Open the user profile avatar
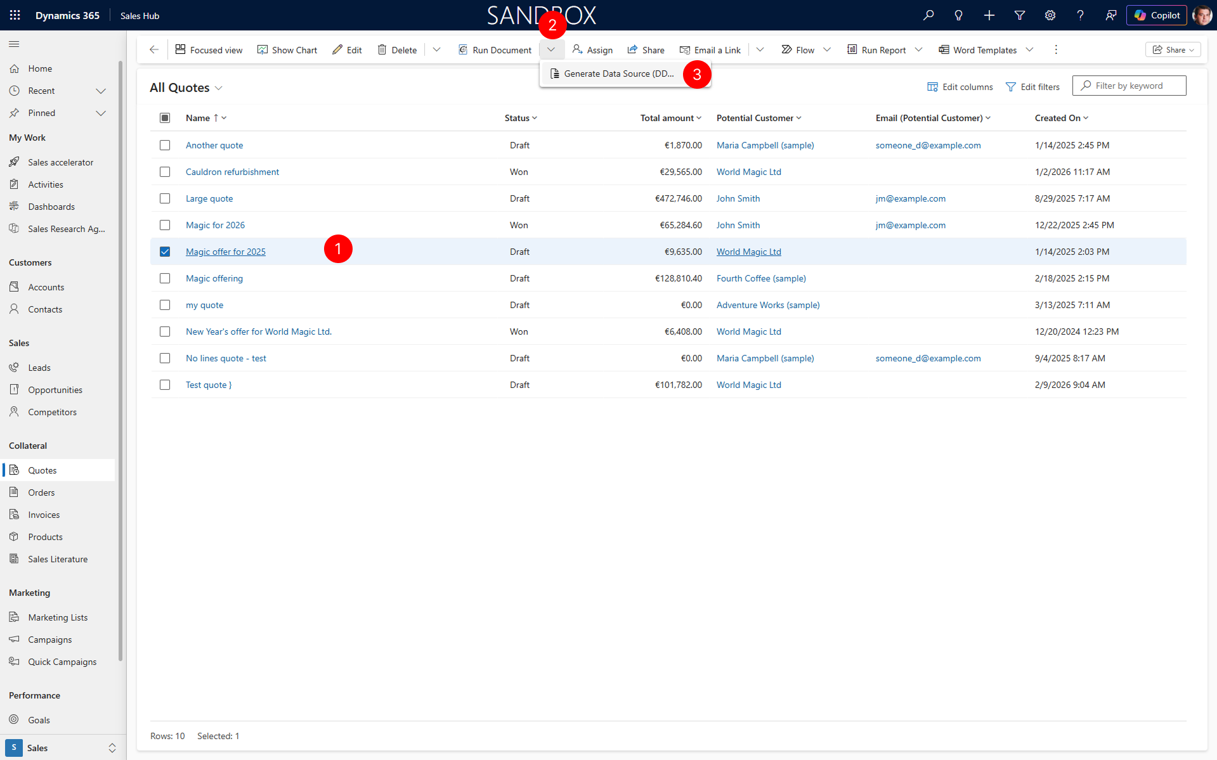The image size is (1217, 760). pyautogui.click(x=1202, y=15)
